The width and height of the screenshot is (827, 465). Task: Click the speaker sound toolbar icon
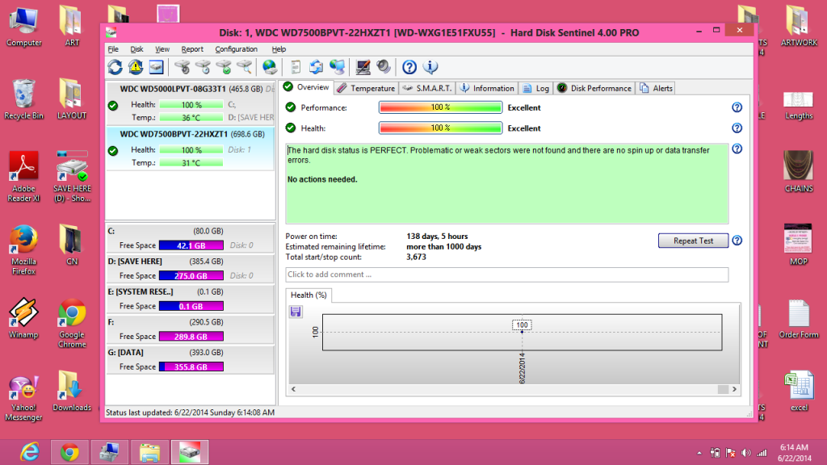click(384, 67)
